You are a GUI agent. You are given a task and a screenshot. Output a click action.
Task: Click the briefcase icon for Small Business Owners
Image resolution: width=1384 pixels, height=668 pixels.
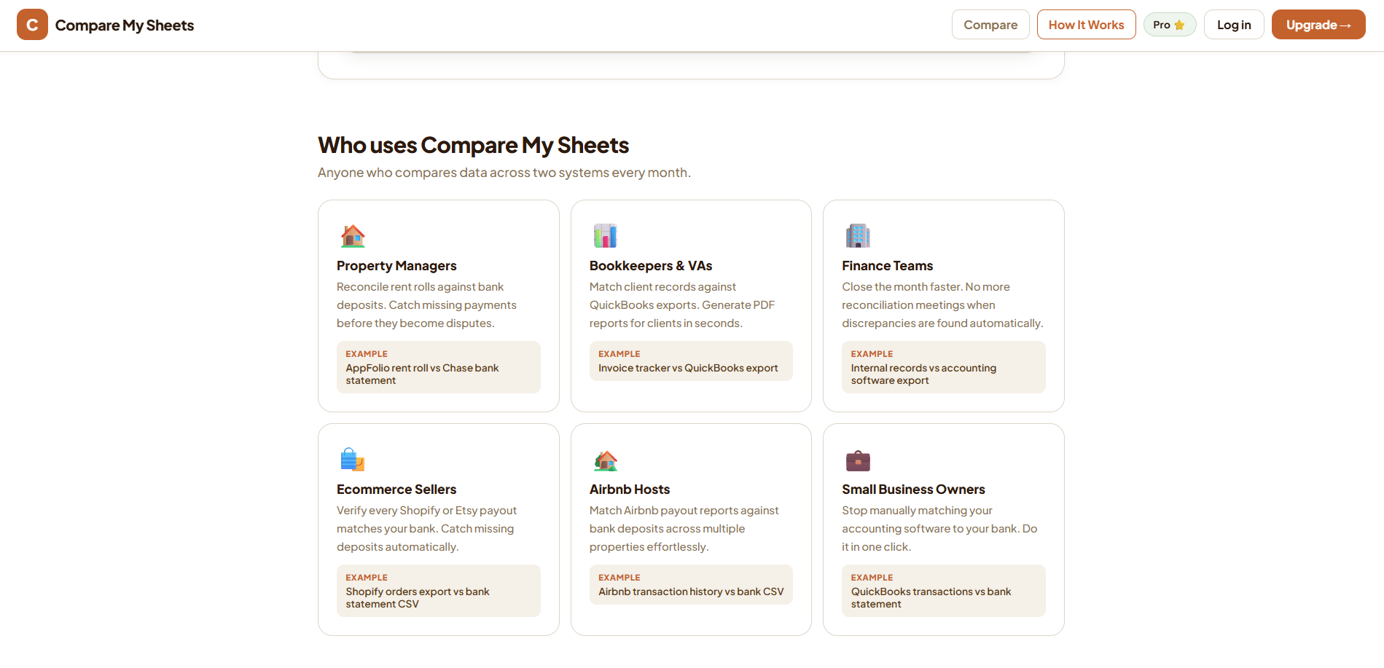(x=858, y=460)
